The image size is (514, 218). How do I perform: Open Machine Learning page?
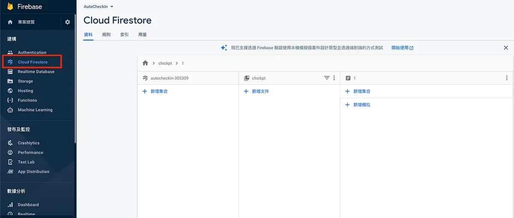click(x=35, y=110)
